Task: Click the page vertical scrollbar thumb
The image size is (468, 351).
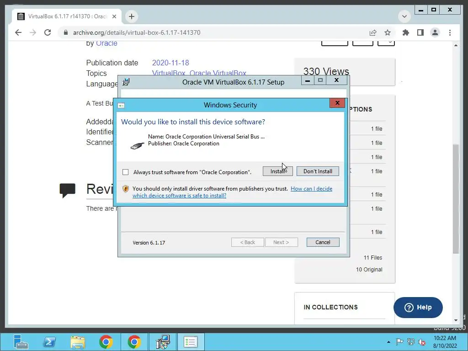Action: pyautogui.click(x=456, y=198)
